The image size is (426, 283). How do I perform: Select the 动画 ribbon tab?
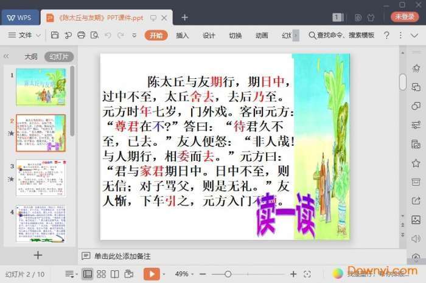(262, 35)
